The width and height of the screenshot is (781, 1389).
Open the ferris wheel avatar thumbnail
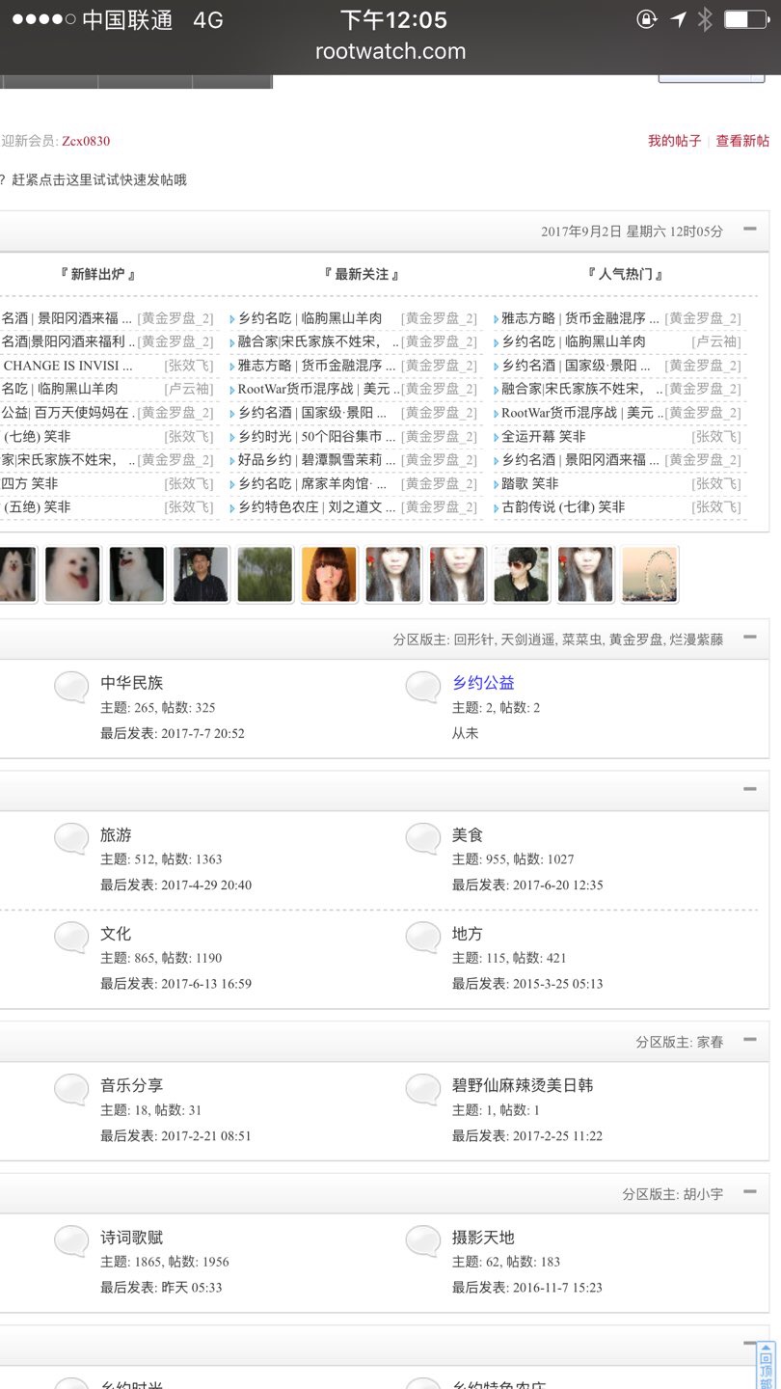click(x=649, y=575)
